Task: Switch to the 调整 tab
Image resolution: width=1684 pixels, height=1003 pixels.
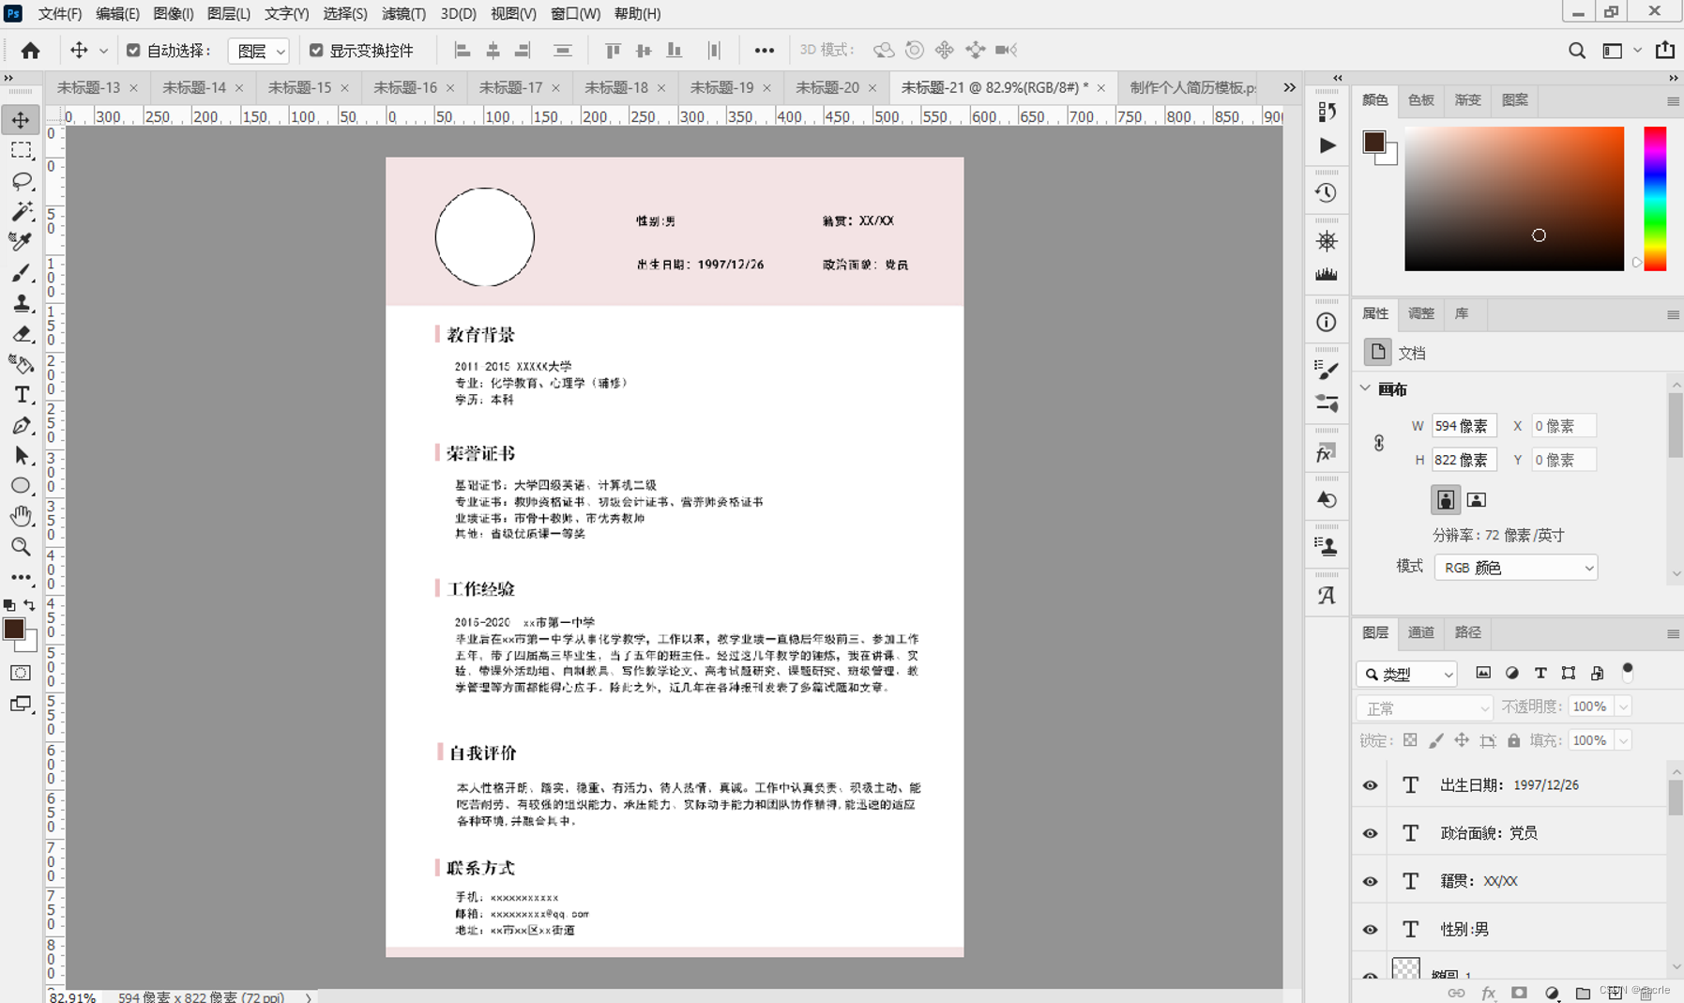Action: point(1420,313)
